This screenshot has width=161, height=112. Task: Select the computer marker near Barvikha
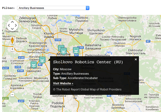(x=42, y=60)
